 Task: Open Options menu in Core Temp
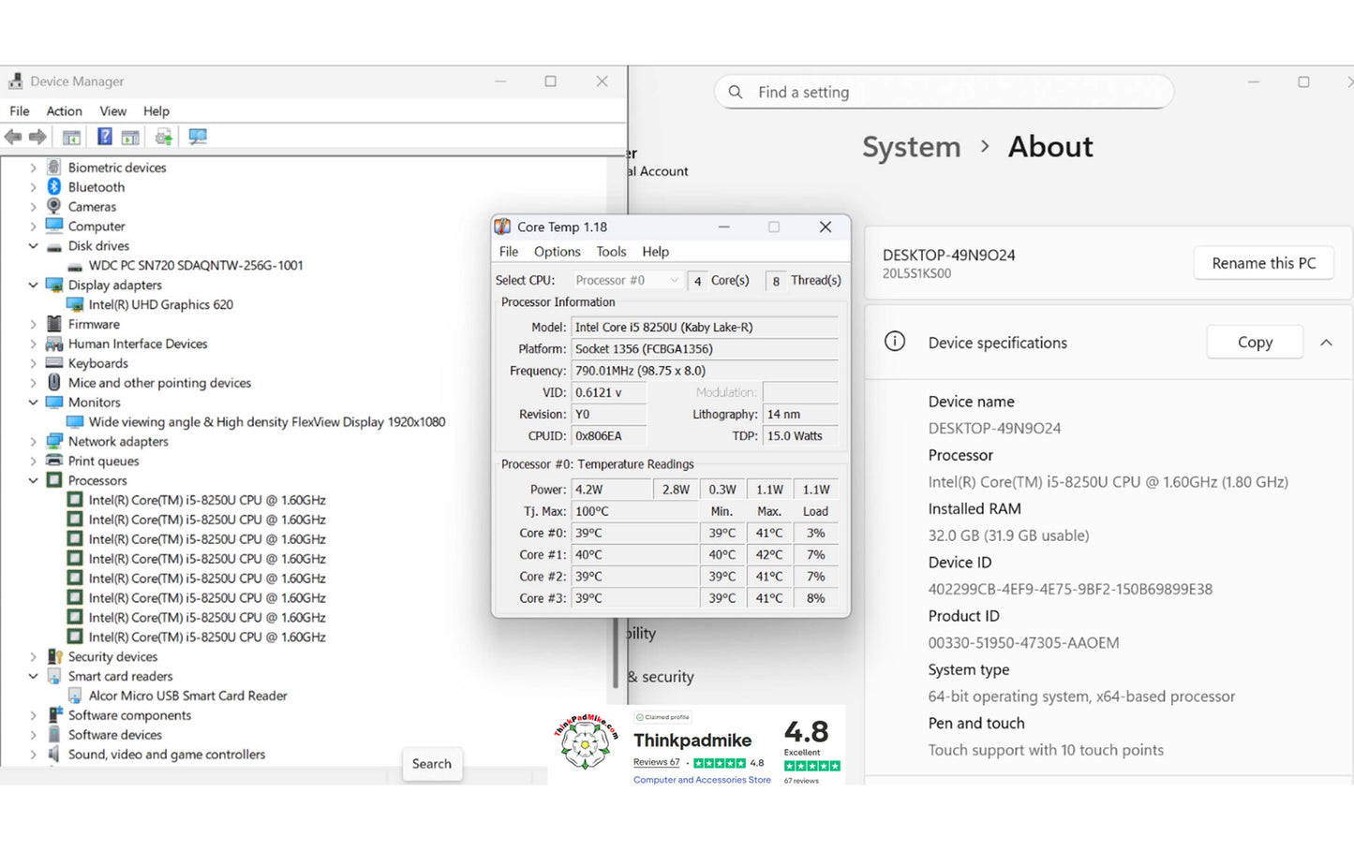557,252
